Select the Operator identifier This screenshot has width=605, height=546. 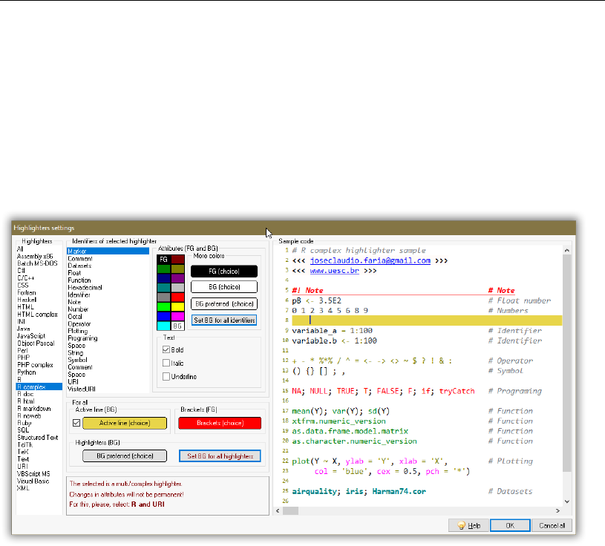[79, 324]
